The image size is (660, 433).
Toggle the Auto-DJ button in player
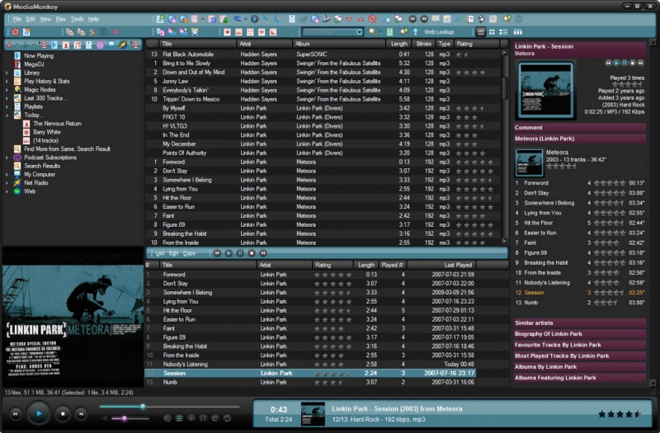tap(167, 418)
